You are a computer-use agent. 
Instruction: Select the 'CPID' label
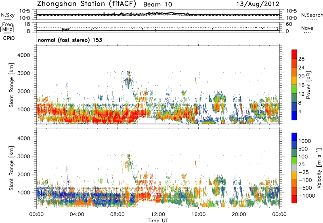[9, 38]
